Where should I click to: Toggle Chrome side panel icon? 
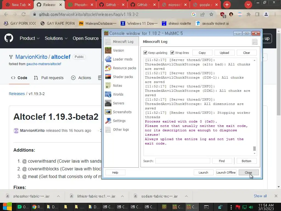[x=257, y=14]
